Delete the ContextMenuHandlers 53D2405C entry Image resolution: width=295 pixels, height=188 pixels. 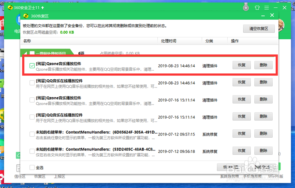263,151
